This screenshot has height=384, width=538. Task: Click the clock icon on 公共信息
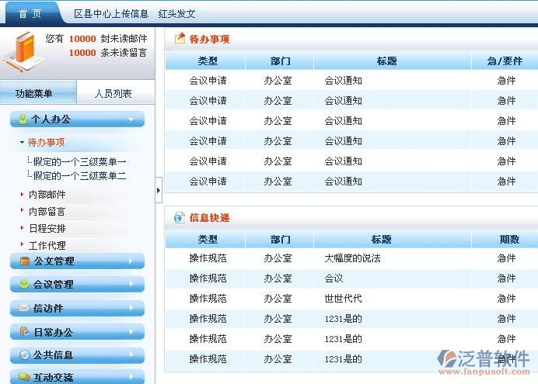[x=24, y=355]
